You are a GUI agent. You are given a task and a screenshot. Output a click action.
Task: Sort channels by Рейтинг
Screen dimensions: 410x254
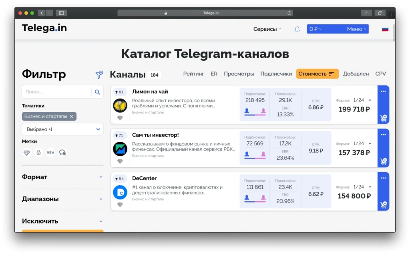pos(193,74)
